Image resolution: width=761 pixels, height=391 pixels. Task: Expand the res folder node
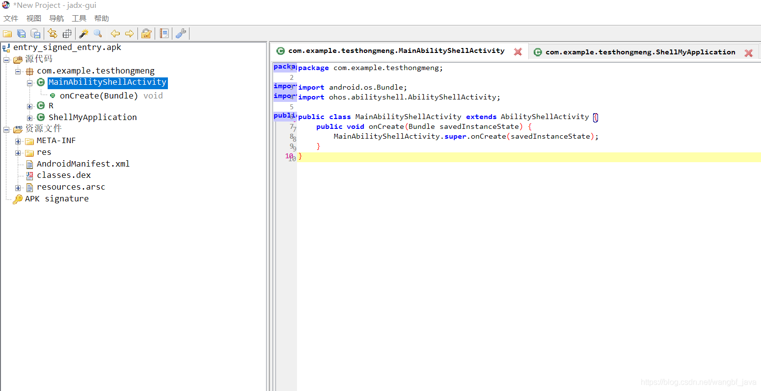click(x=18, y=153)
